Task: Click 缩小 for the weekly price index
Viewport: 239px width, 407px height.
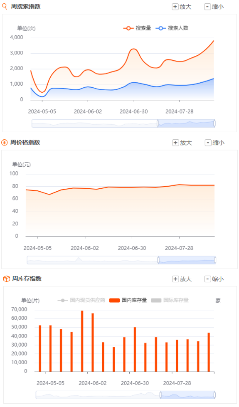Action: click(x=214, y=143)
